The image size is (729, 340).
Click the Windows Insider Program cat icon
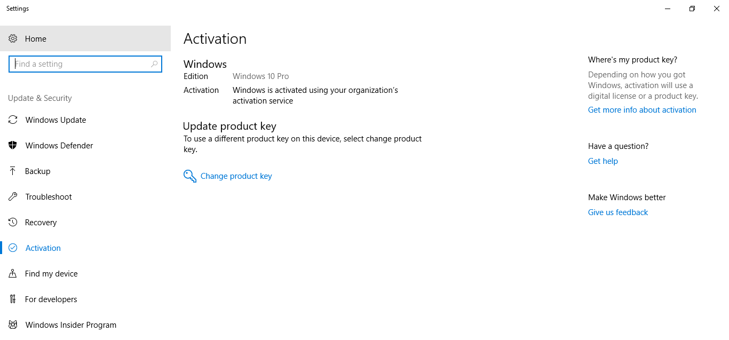[x=13, y=325]
